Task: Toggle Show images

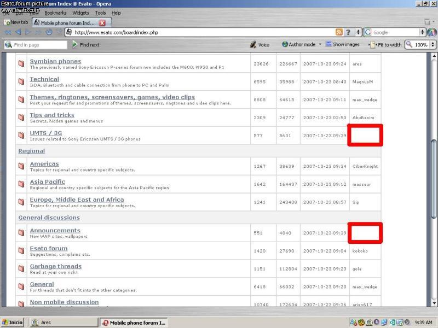Action: [x=343, y=44]
